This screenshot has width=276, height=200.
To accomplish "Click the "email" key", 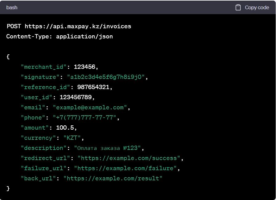I will 33,108.
